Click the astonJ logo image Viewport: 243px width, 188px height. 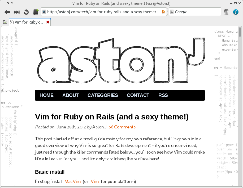[121, 61]
